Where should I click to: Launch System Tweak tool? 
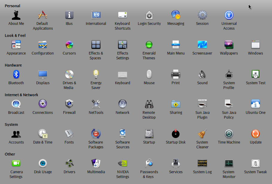click(255, 164)
